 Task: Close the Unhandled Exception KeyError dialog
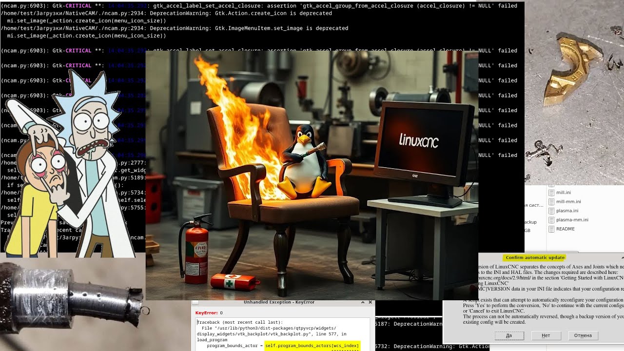[x=370, y=302]
